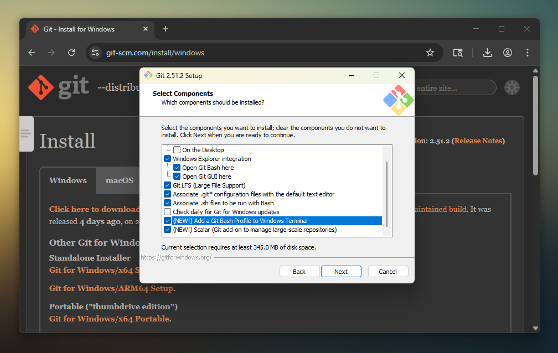Open the Chrome three-dot menu
558x353 pixels.
click(528, 53)
